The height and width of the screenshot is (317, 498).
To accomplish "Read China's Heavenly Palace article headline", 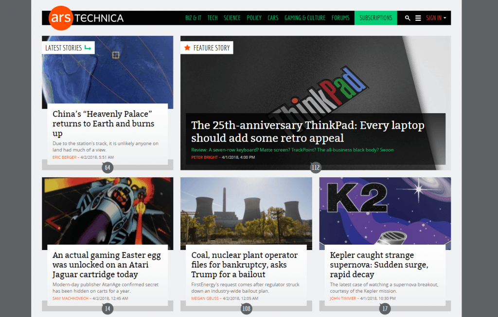I will point(103,123).
